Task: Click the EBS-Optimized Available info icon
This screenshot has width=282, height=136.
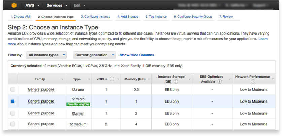Action: [x=220, y=81]
